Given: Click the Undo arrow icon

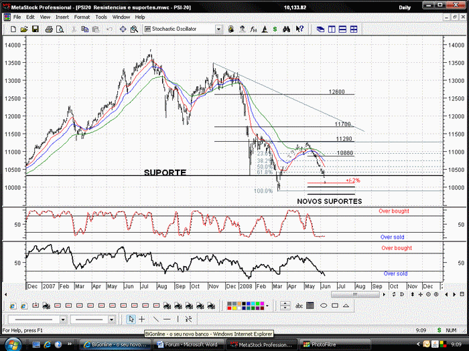Looking at the screenshot, I should tap(109, 29).
